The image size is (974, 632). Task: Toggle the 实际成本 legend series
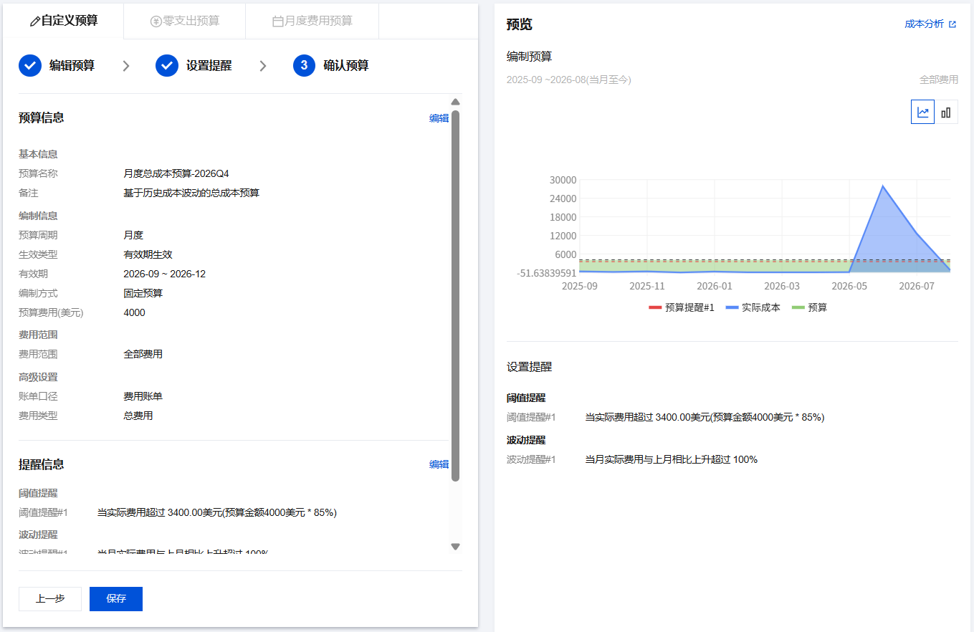tap(753, 307)
